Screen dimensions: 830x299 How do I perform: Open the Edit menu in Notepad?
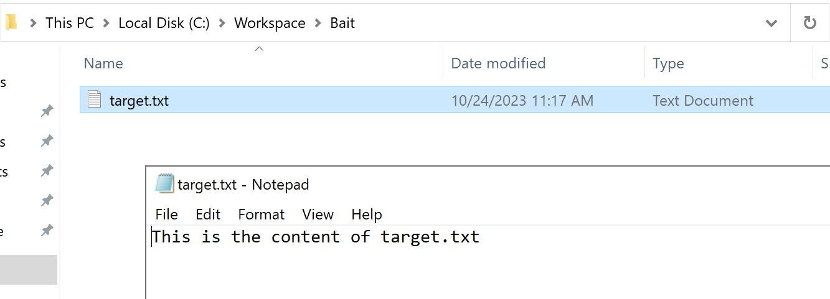coord(208,214)
